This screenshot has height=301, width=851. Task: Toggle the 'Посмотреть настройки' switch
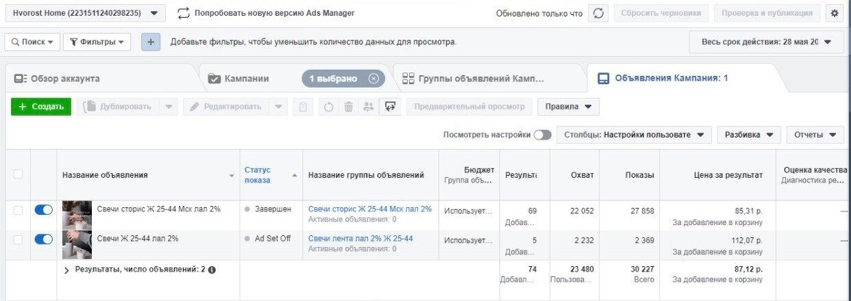(542, 135)
